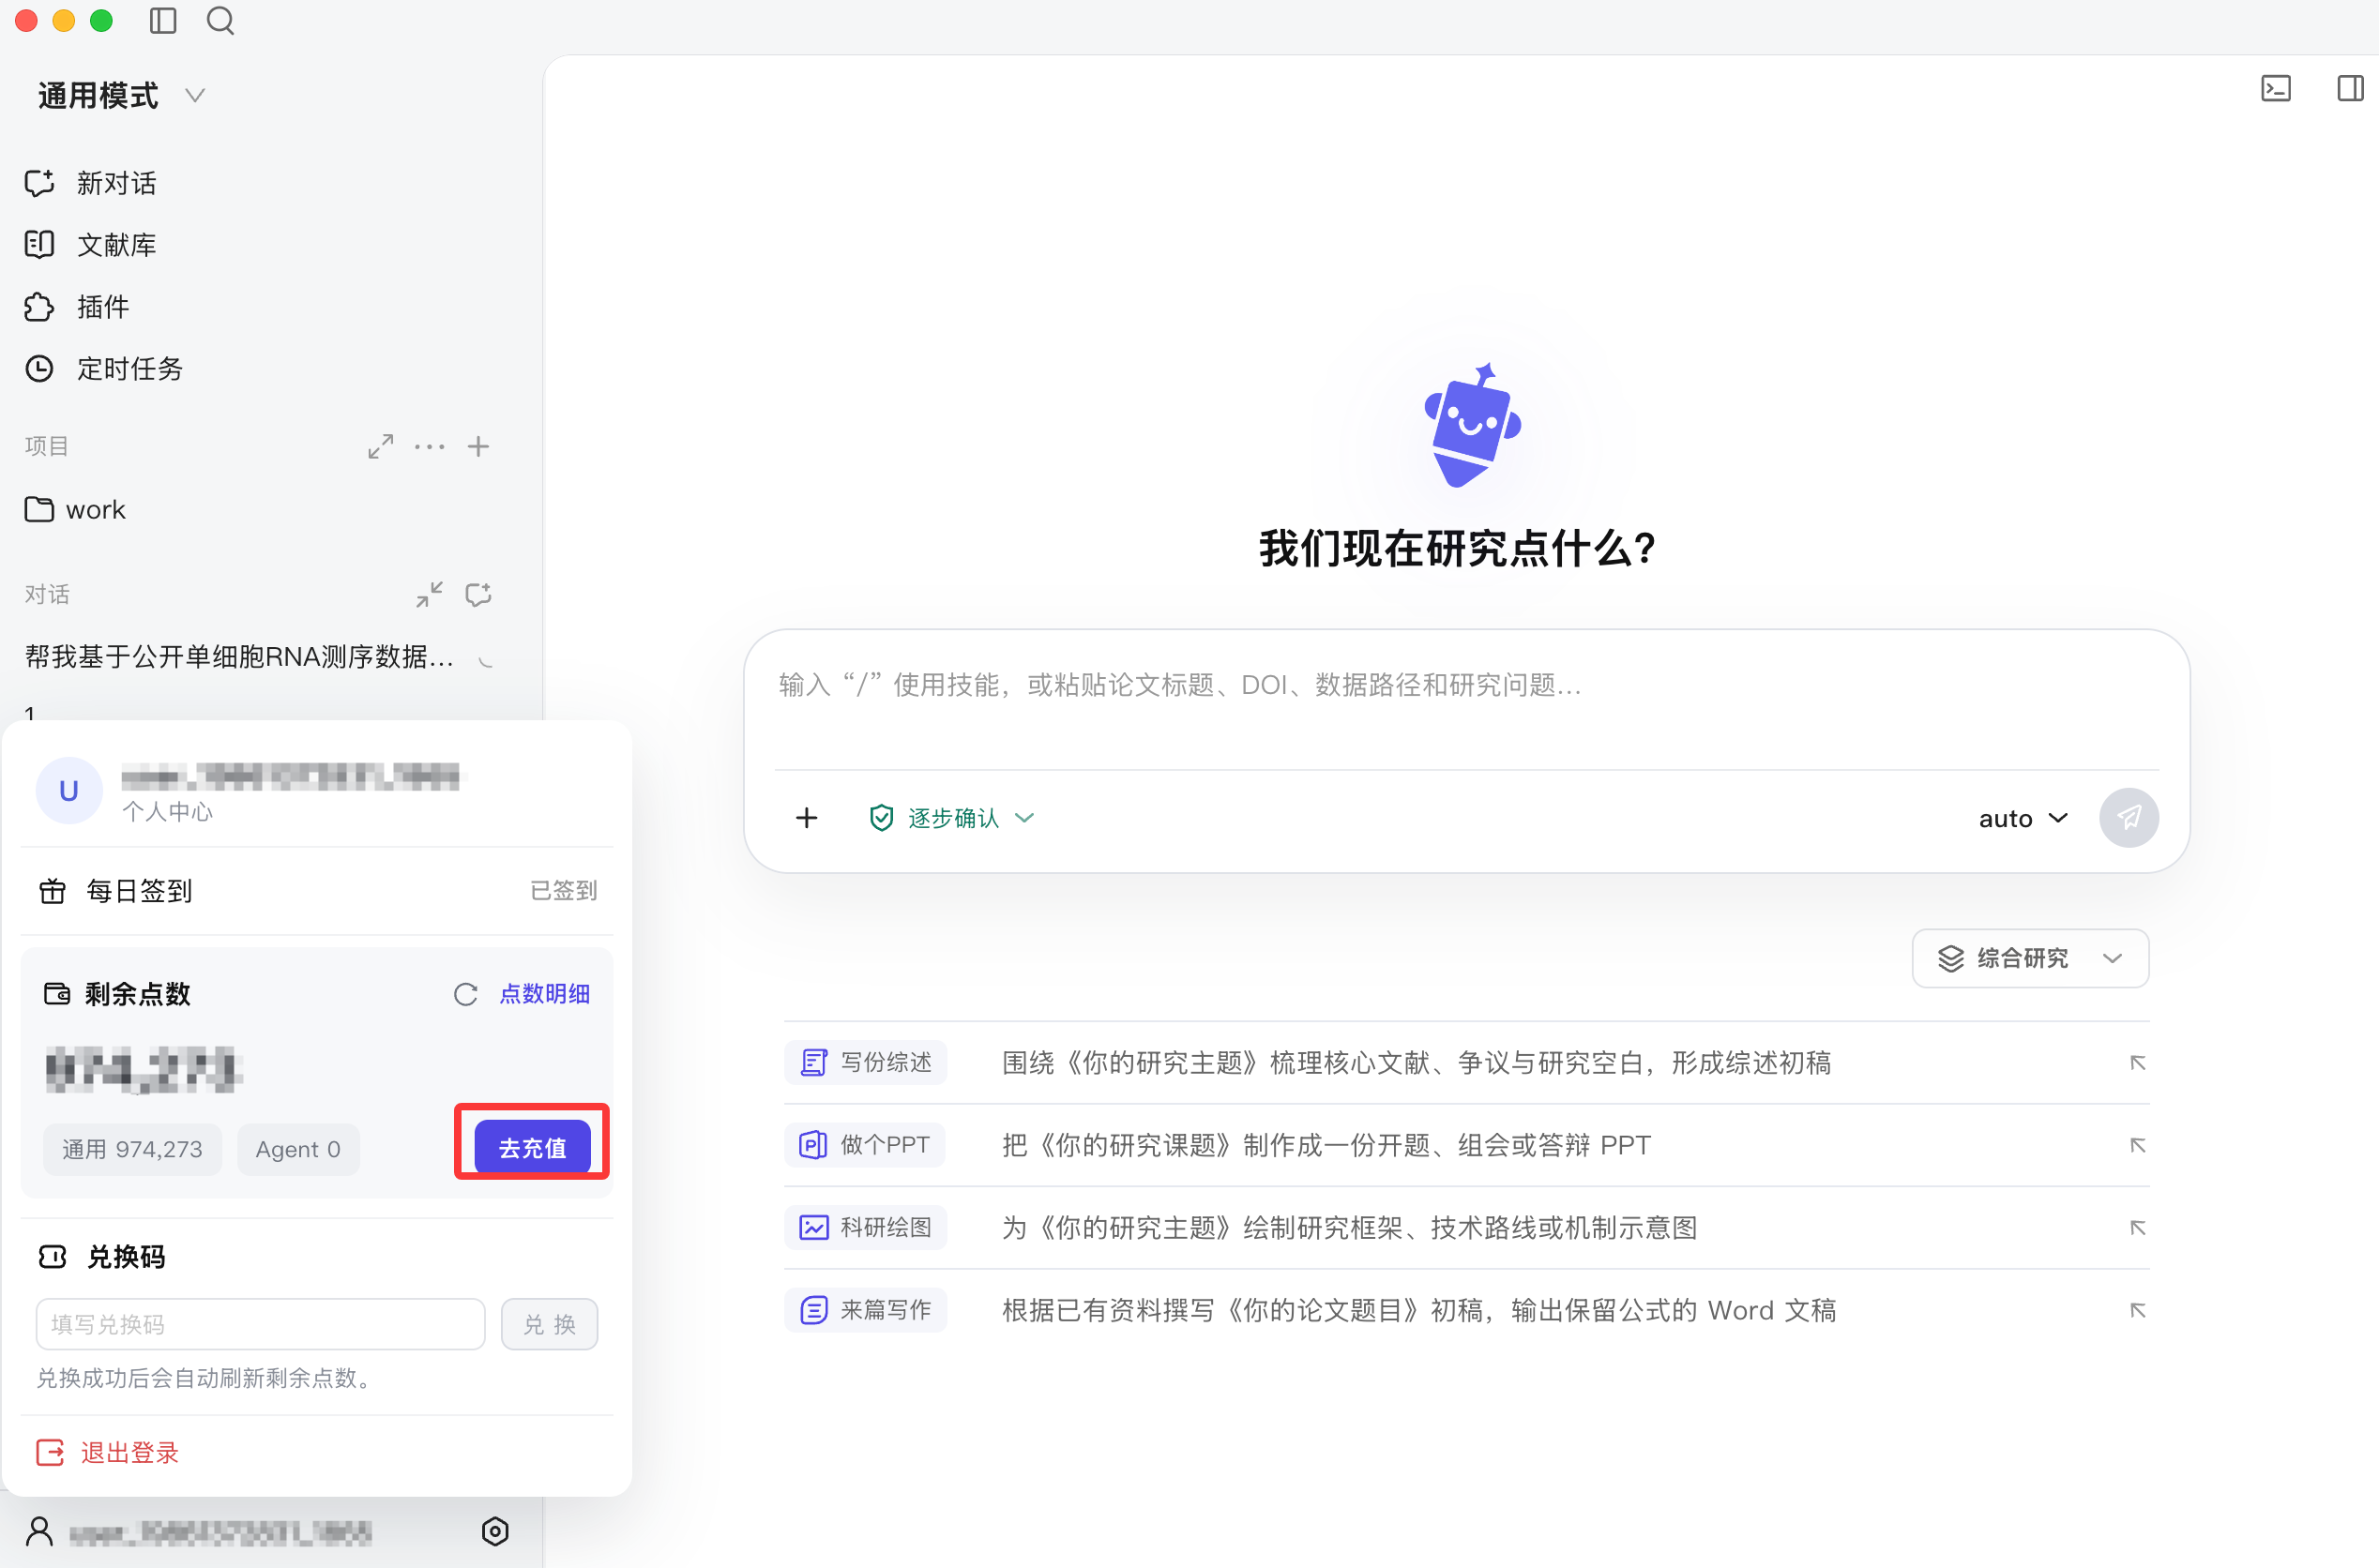Toggle the right side panel icon
The image size is (2379, 1568).
[2350, 88]
